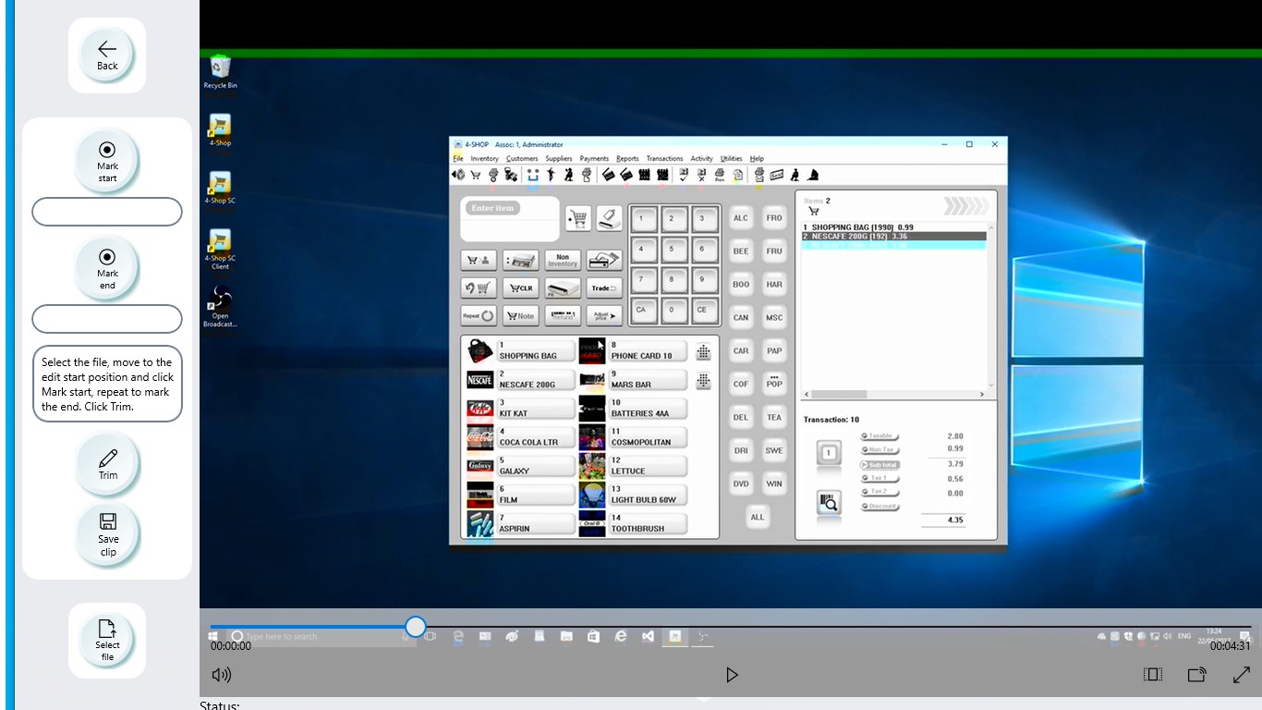Play the video

(732, 675)
